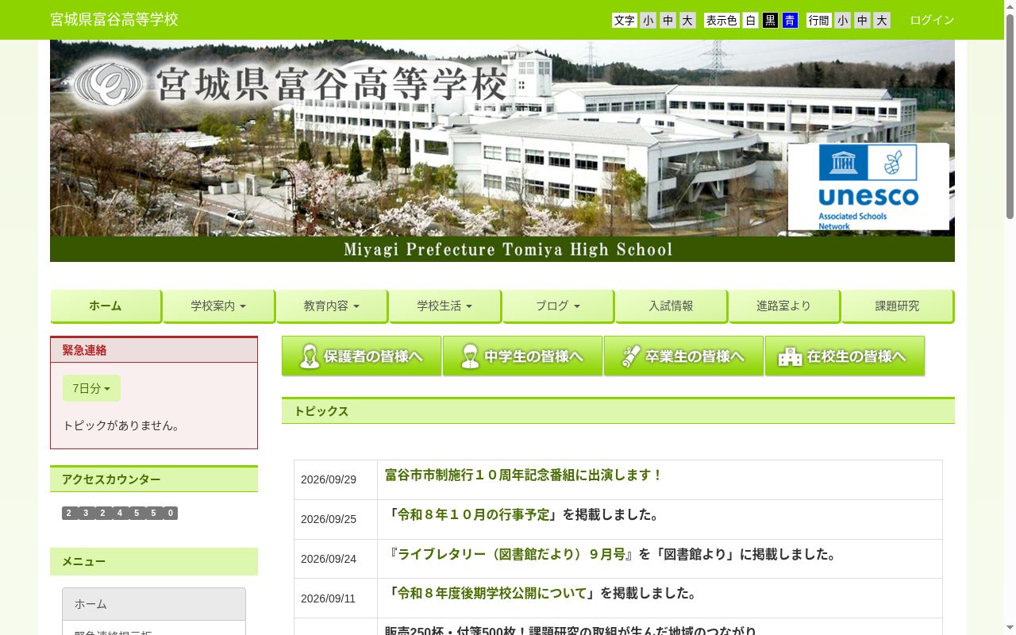The height and width of the screenshot is (635, 1016).
Task: Expand the 学校案内 dropdown menu
Action: tap(218, 306)
